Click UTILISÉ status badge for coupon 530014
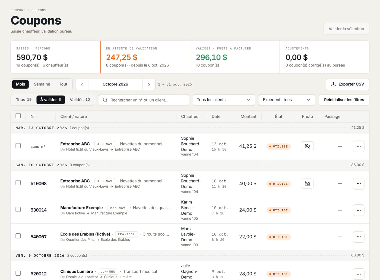 point(278,210)
